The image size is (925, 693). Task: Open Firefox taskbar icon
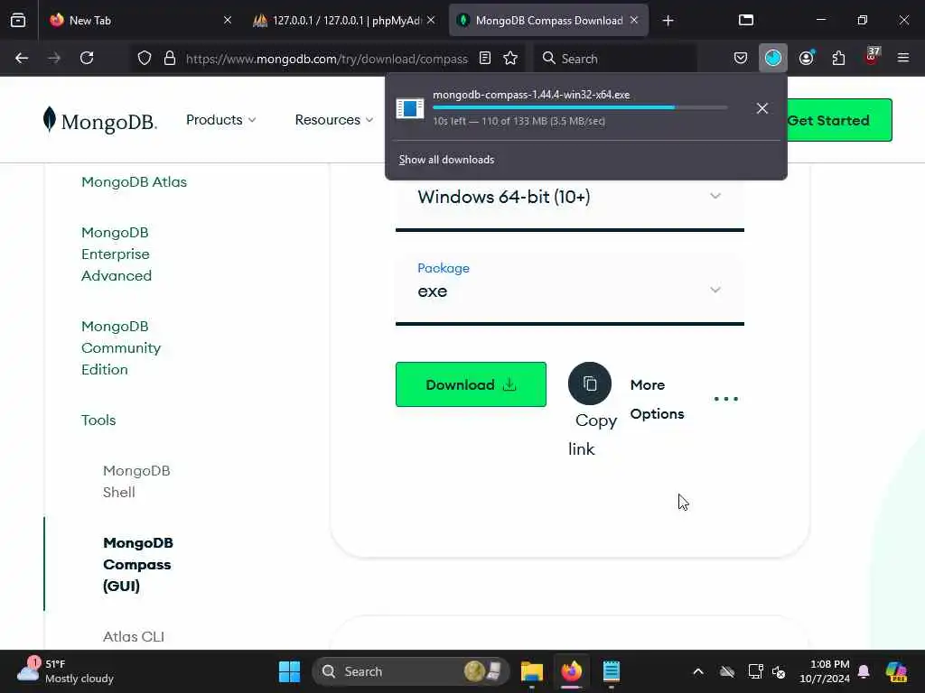[571, 671]
